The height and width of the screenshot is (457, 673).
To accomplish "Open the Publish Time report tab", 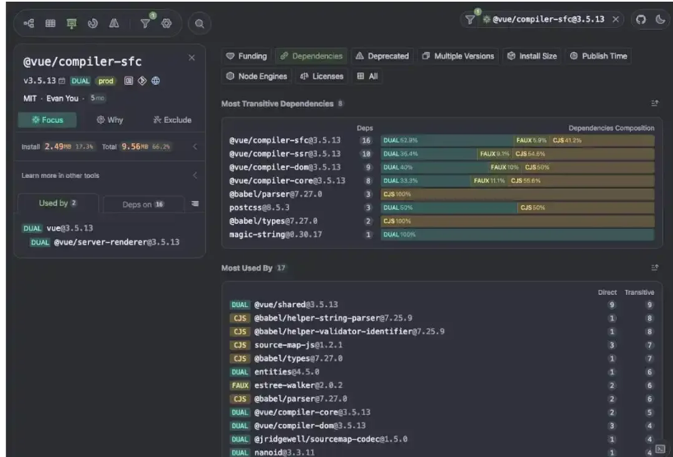I will (x=598, y=56).
